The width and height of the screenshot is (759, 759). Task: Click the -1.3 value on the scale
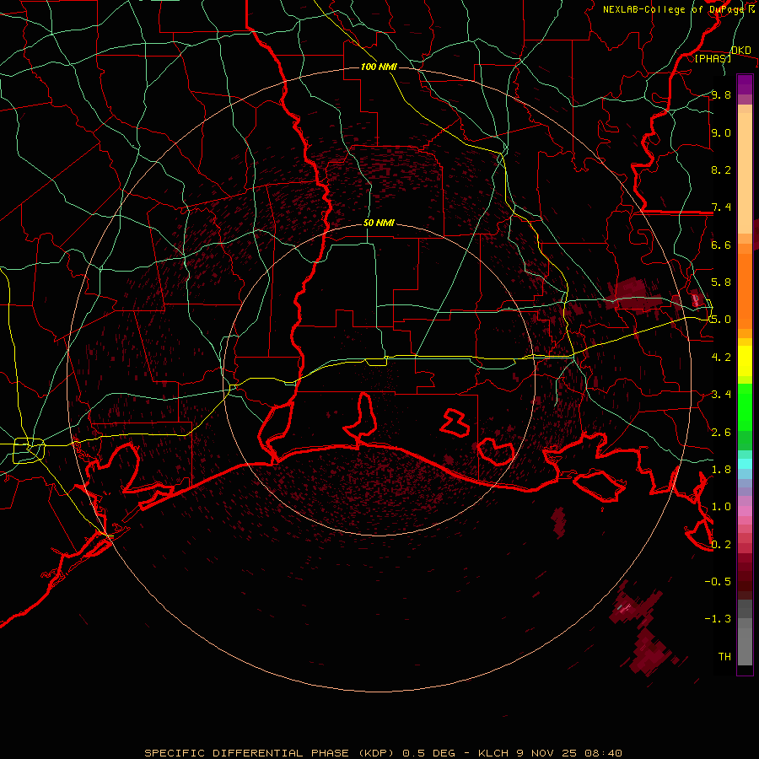click(x=718, y=619)
